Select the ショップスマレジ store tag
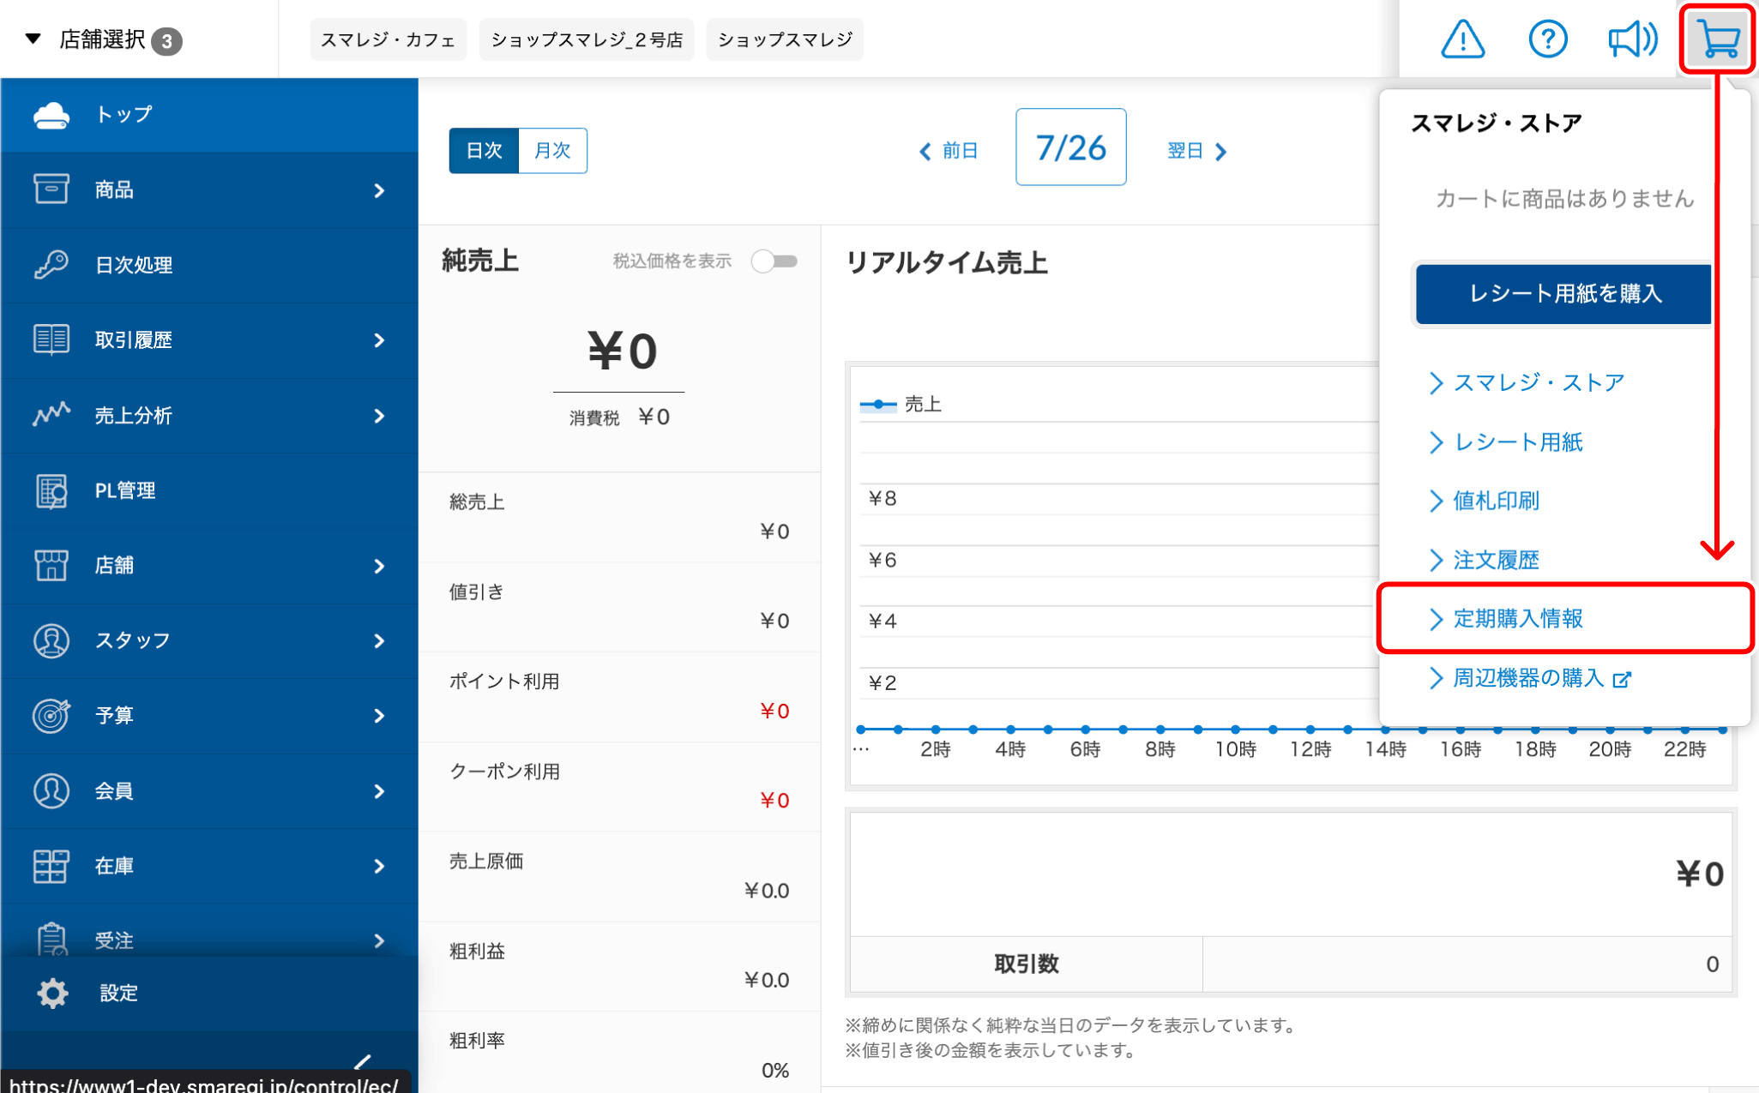Viewport: 1759px width, 1093px height. click(785, 39)
